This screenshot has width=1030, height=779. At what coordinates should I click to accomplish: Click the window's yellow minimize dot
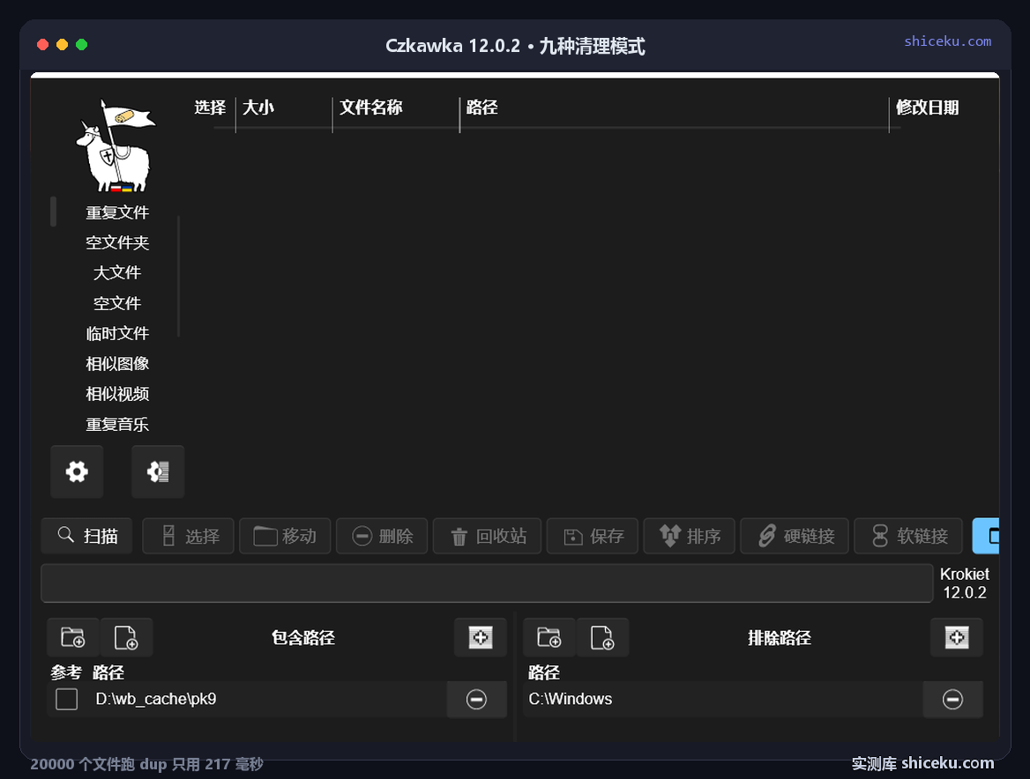(62, 45)
